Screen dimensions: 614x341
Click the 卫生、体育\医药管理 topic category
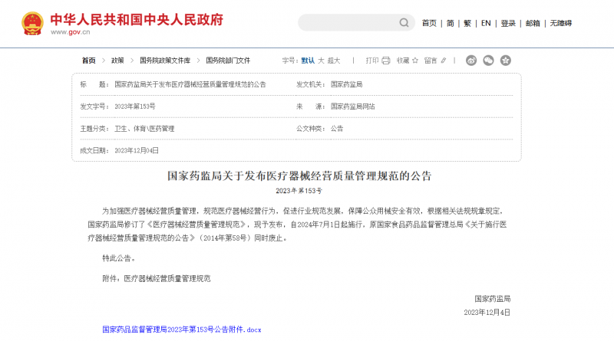click(144, 129)
